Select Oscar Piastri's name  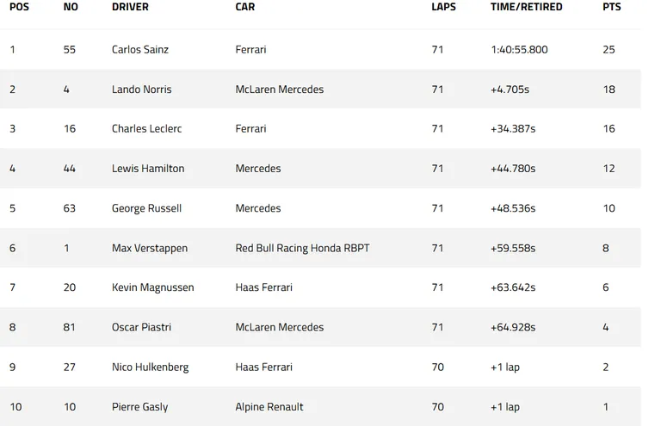tap(141, 327)
